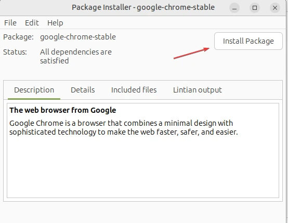Click the Package Installer title bar text
Viewport: 288px width, 223px height.
[x=143, y=7]
